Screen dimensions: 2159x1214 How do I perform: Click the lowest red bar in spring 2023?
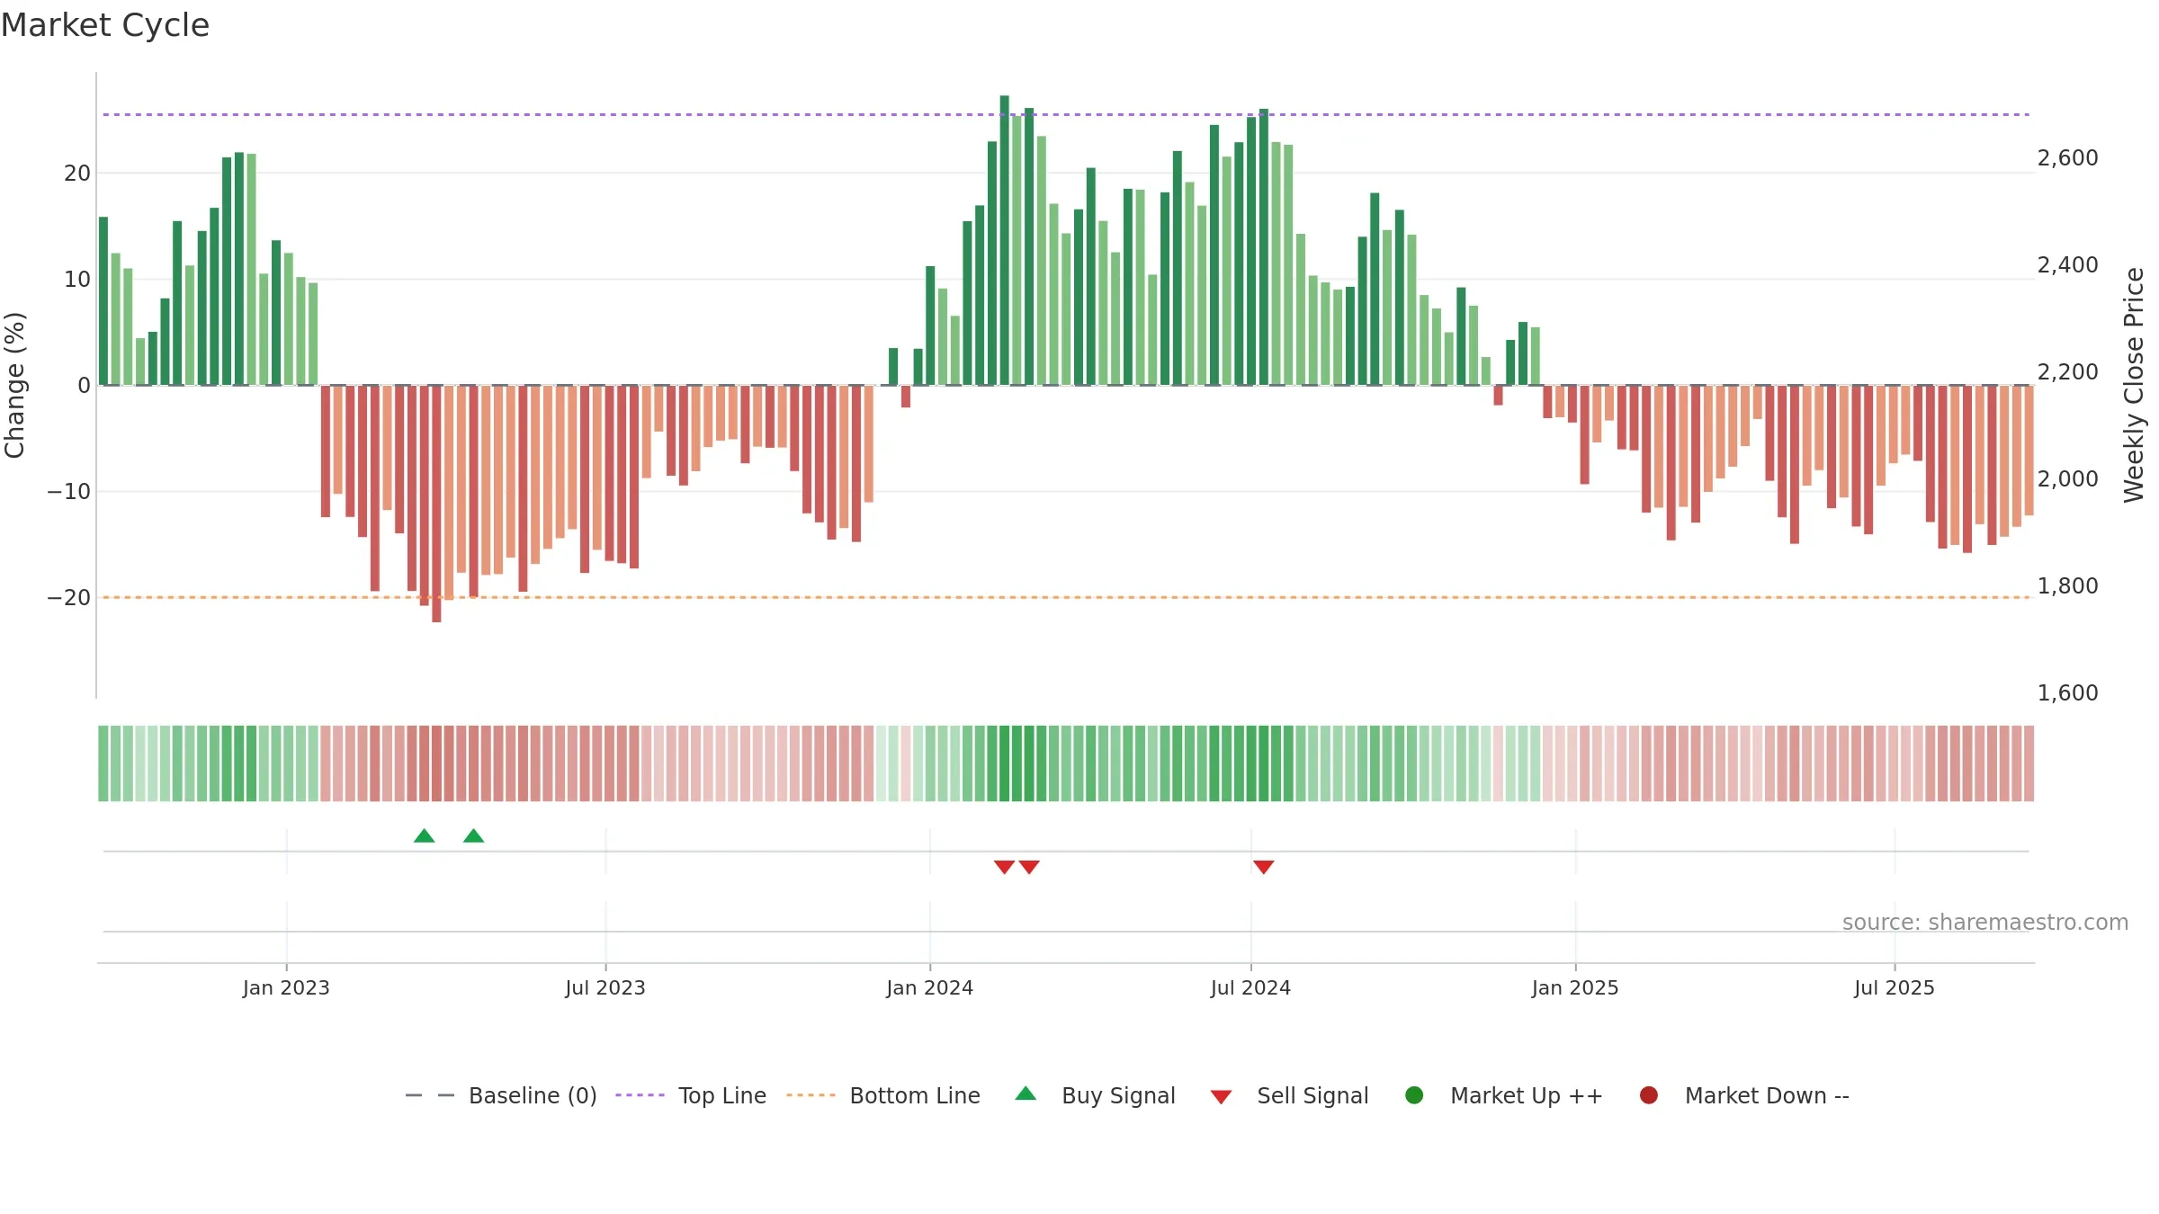(436, 504)
